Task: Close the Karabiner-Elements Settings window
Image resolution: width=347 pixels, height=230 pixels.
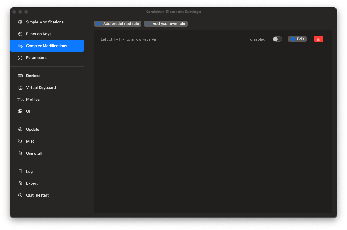Action: 14,12
